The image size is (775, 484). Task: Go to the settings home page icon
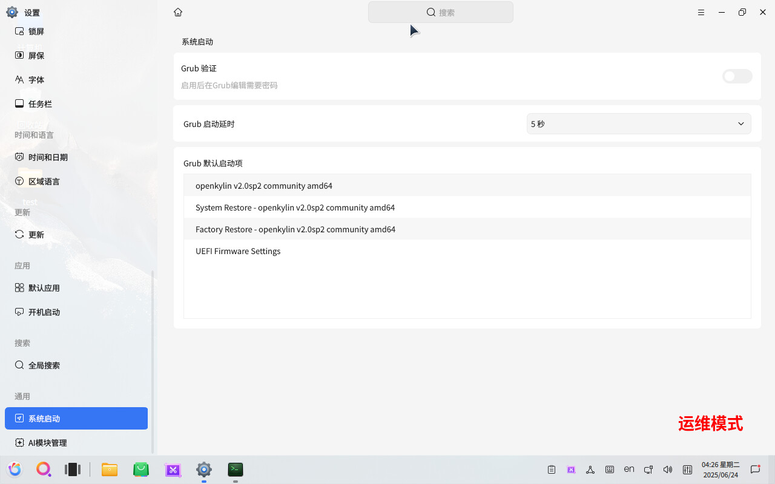click(x=178, y=12)
